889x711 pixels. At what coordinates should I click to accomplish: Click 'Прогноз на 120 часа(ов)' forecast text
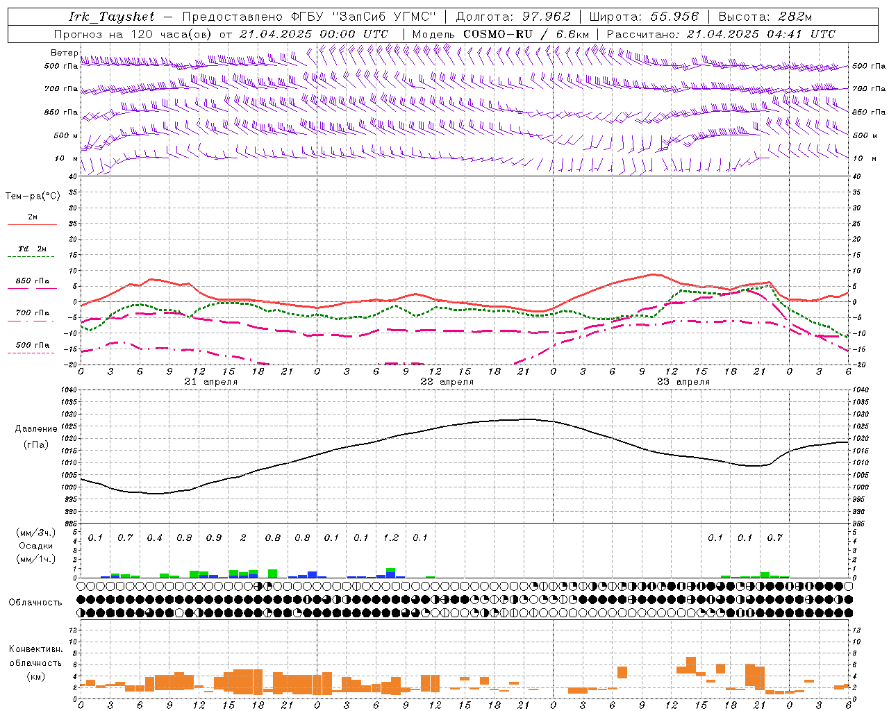pos(133,34)
